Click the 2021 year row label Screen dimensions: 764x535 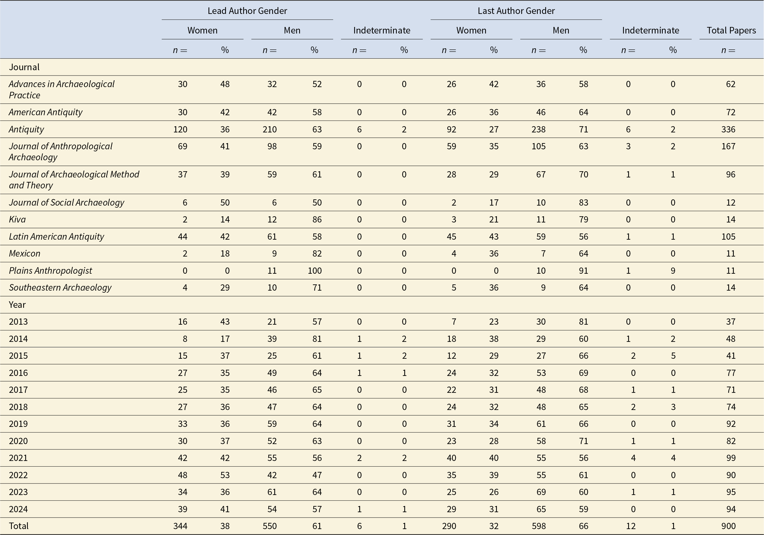[18, 458]
